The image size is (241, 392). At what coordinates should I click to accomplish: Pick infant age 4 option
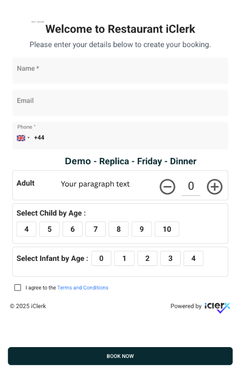pos(193,258)
